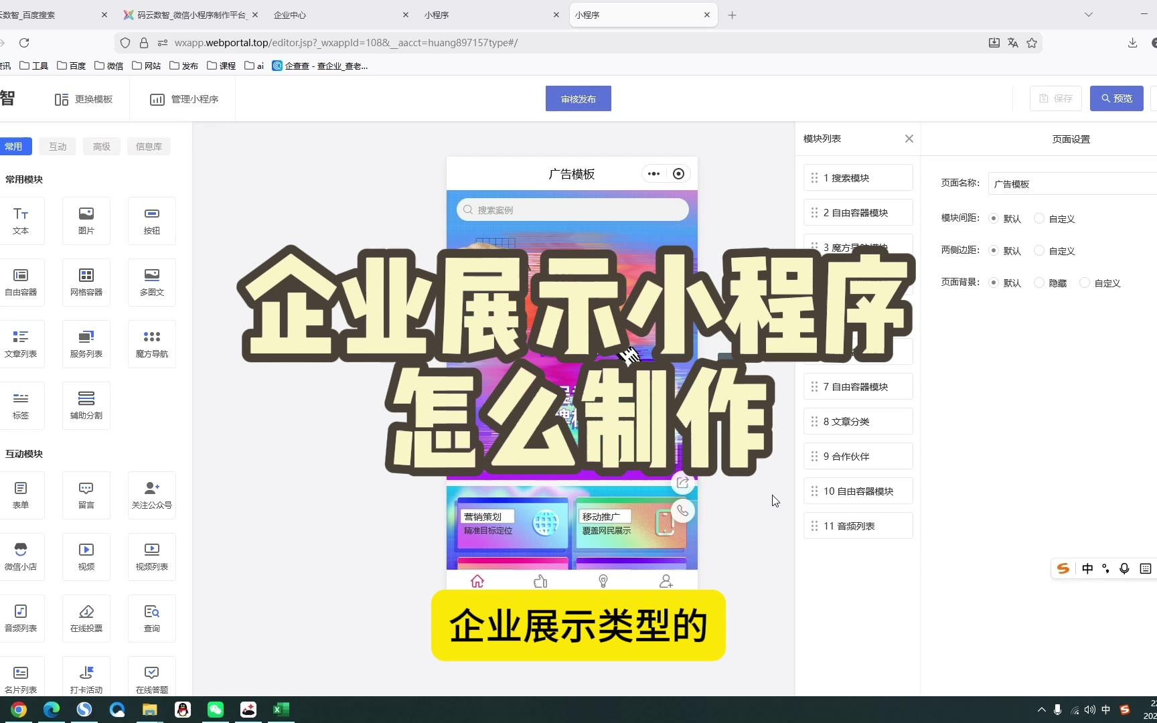Viewport: 1157px width, 723px height.
Task: Click the phone call floating icon
Action: tap(682, 511)
